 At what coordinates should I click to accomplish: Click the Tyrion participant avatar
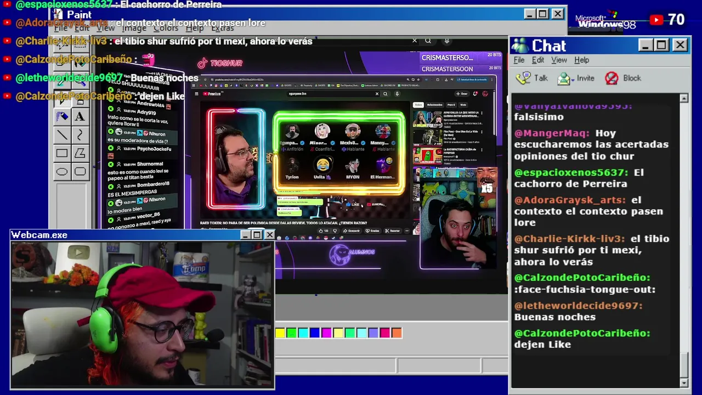[292, 164]
